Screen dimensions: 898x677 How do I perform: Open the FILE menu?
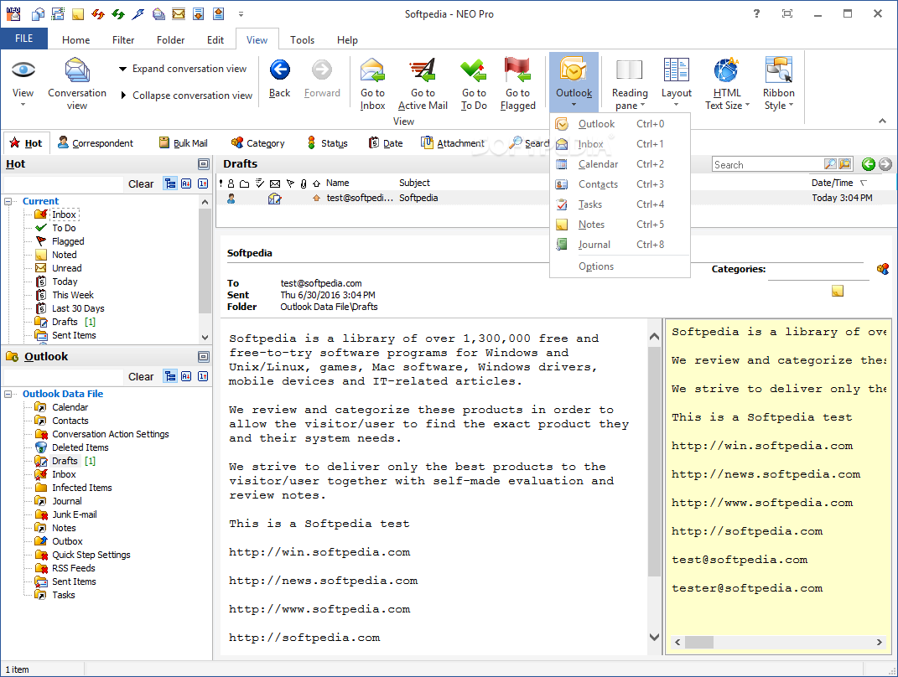click(24, 39)
